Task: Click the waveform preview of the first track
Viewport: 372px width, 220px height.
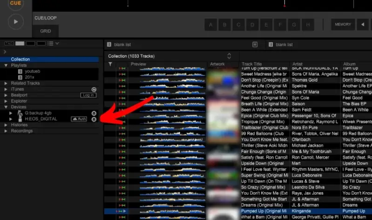Action: click(x=172, y=69)
